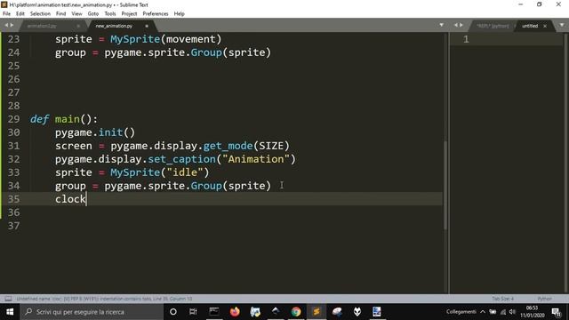Image resolution: width=569 pixels, height=320 pixels.
Task: Click 'get_mode' on line 31
Action: pyautogui.click(x=228, y=146)
